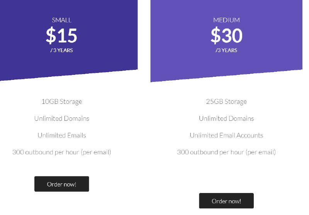This screenshot has width=309, height=215.
Task: Select the MEDIUM plan title
Action: [x=226, y=20]
